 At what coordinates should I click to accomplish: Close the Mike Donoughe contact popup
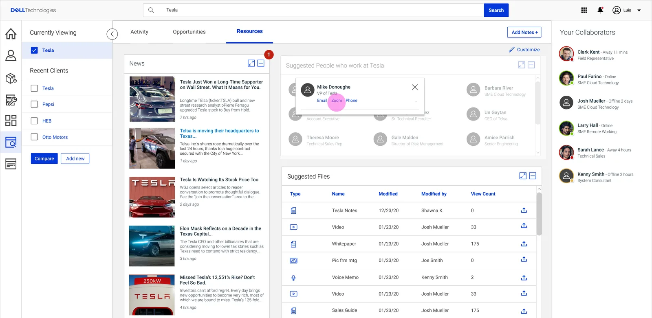415,87
